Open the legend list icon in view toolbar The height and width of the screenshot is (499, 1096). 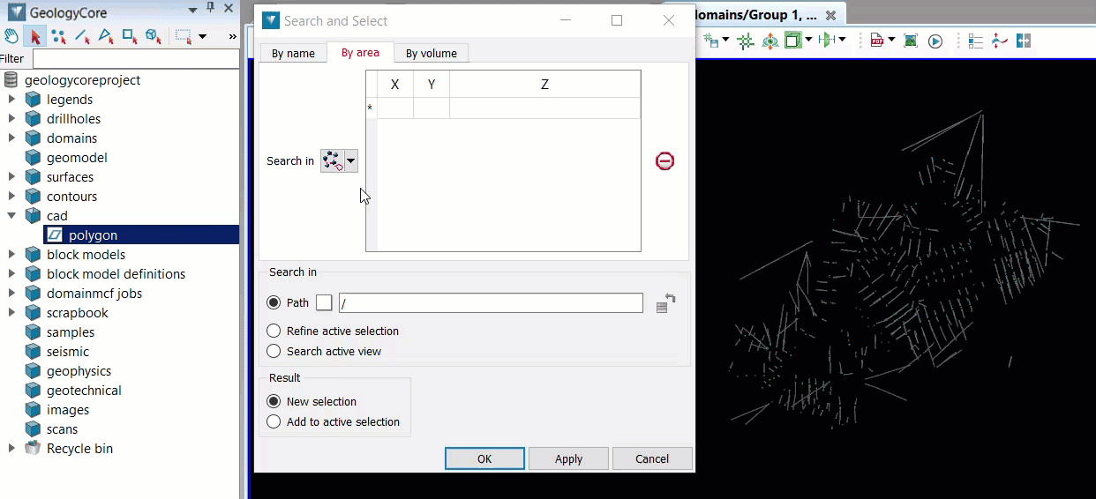(976, 41)
